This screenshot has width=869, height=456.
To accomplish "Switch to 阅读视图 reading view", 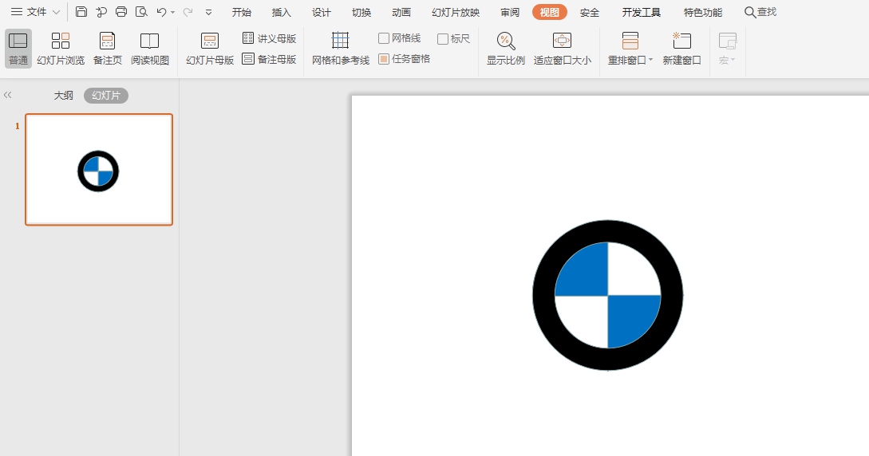I will coord(150,49).
